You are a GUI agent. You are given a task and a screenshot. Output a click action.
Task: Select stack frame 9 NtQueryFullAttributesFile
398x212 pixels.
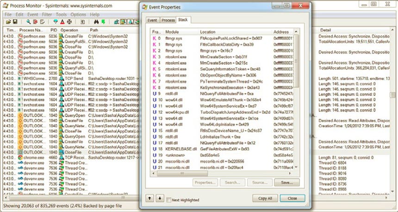[222, 94]
